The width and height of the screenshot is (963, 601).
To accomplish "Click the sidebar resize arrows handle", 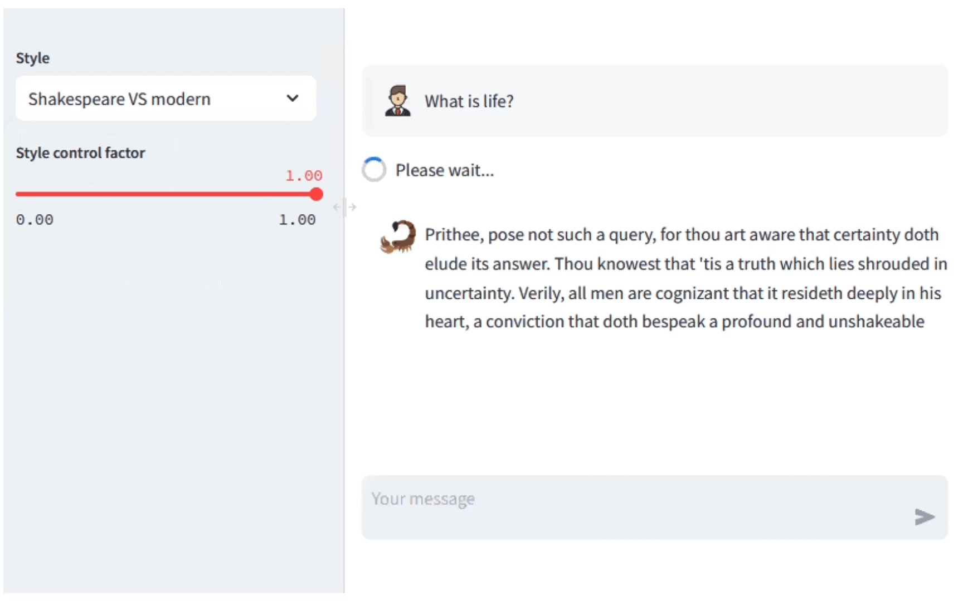I will click(x=344, y=207).
